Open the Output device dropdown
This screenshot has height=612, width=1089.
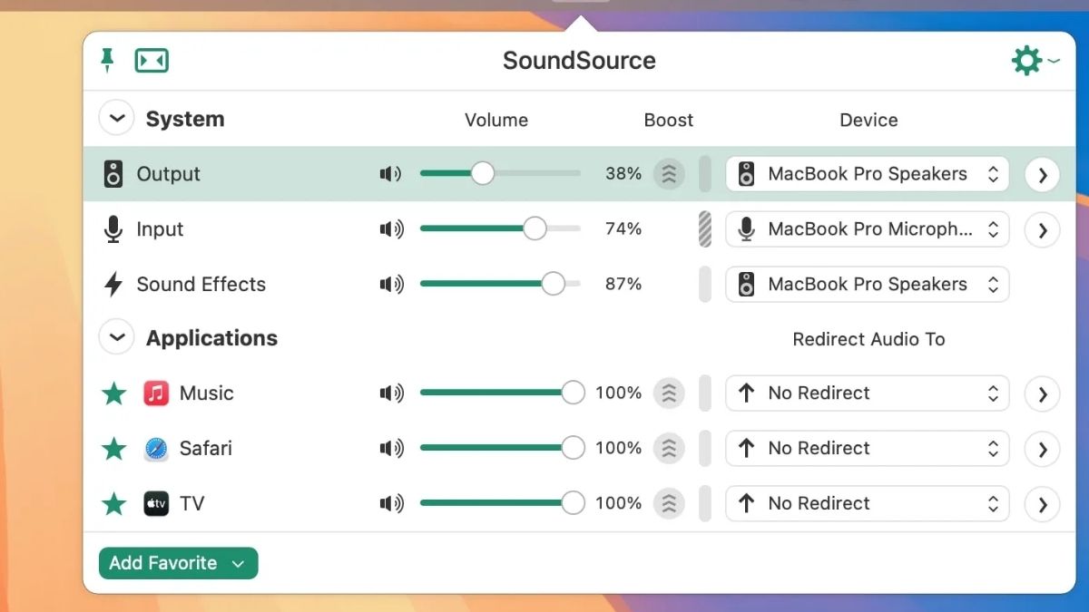[x=867, y=174]
